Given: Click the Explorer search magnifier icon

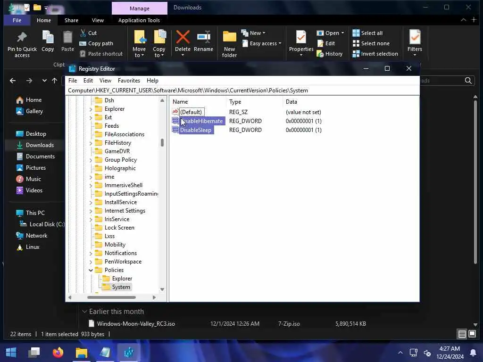Looking at the screenshot, I should click(x=468, y=81).
